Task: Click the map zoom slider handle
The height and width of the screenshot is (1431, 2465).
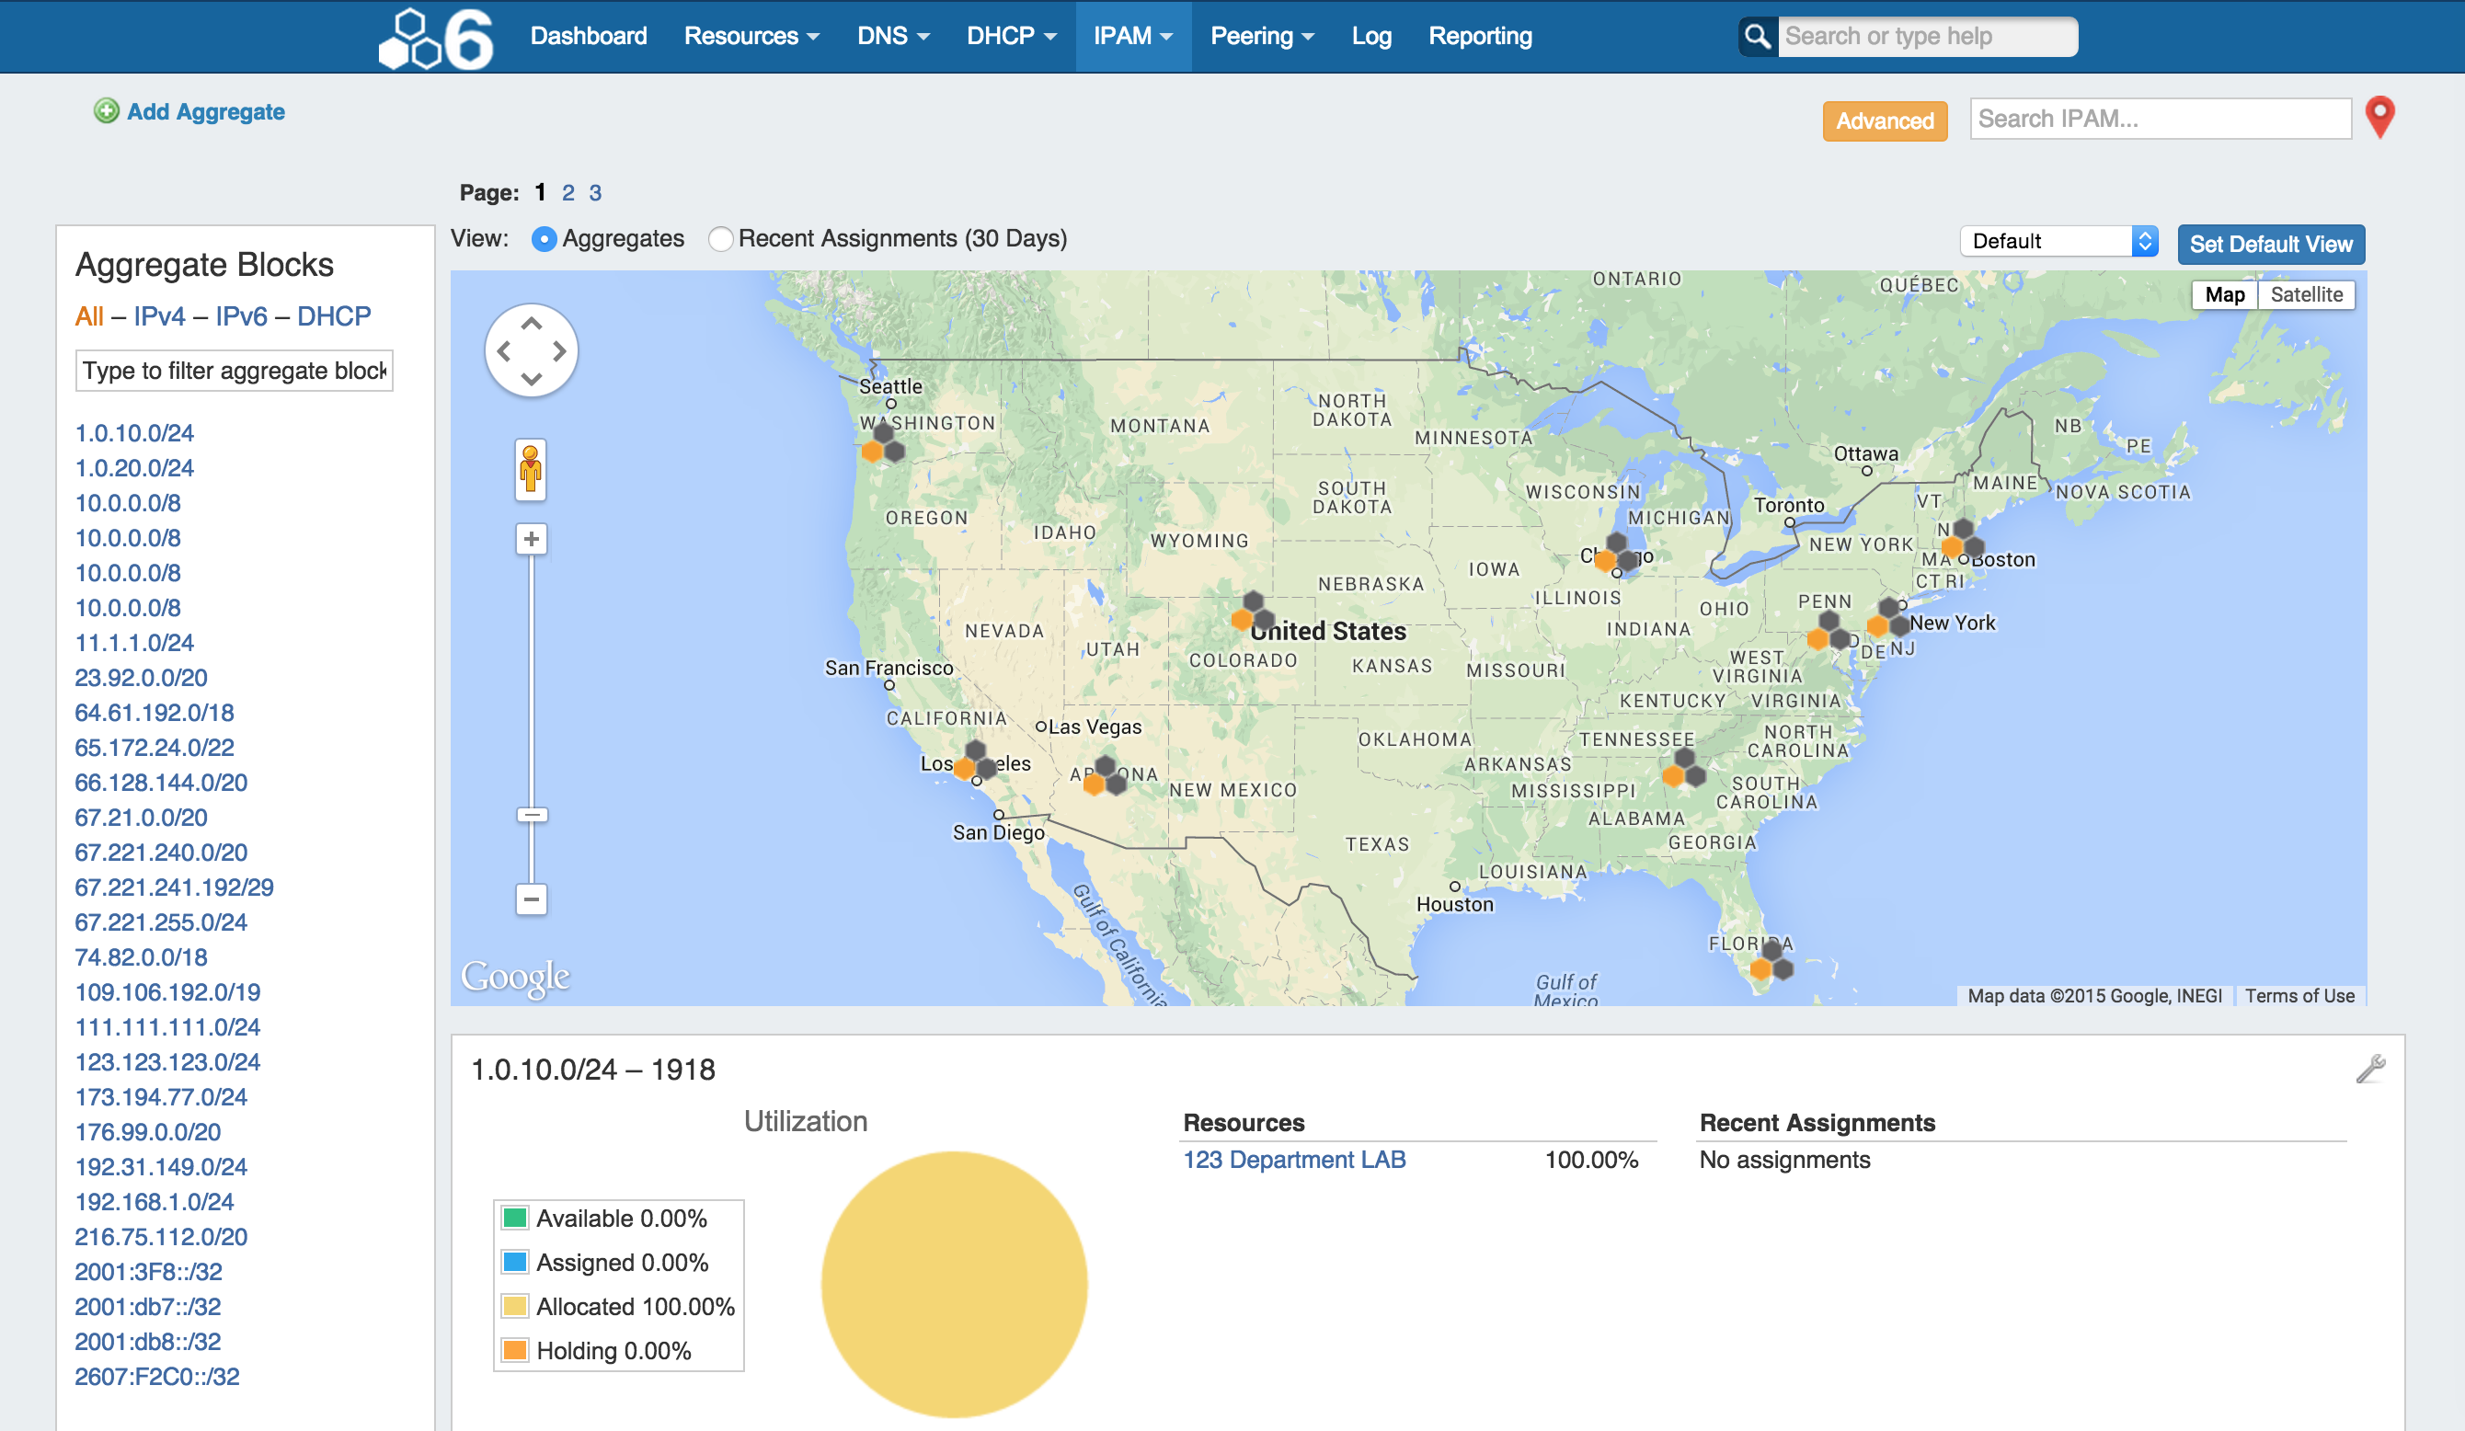Action: tap(531, 815)
